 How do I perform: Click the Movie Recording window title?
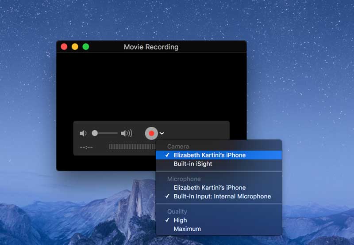pyautogui.click(x=151, y=47)
